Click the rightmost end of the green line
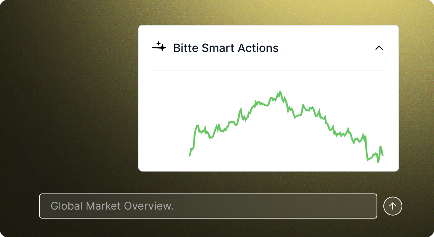Viewport: 434px width, 237px height. click(x=383, y=155)
